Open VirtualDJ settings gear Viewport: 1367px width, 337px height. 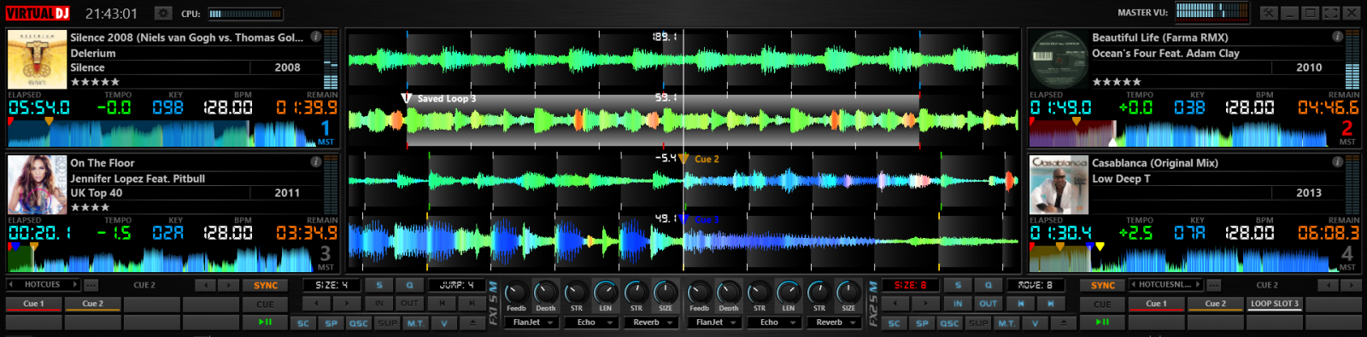[x=163, y=13]
